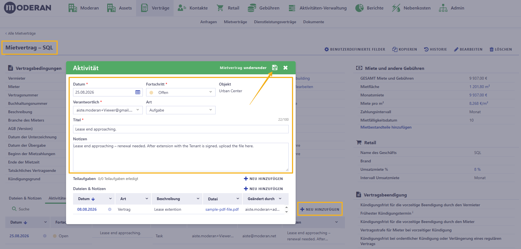The image size is (521, 249).
Task: Open the Admin menu
Action: 452,8
